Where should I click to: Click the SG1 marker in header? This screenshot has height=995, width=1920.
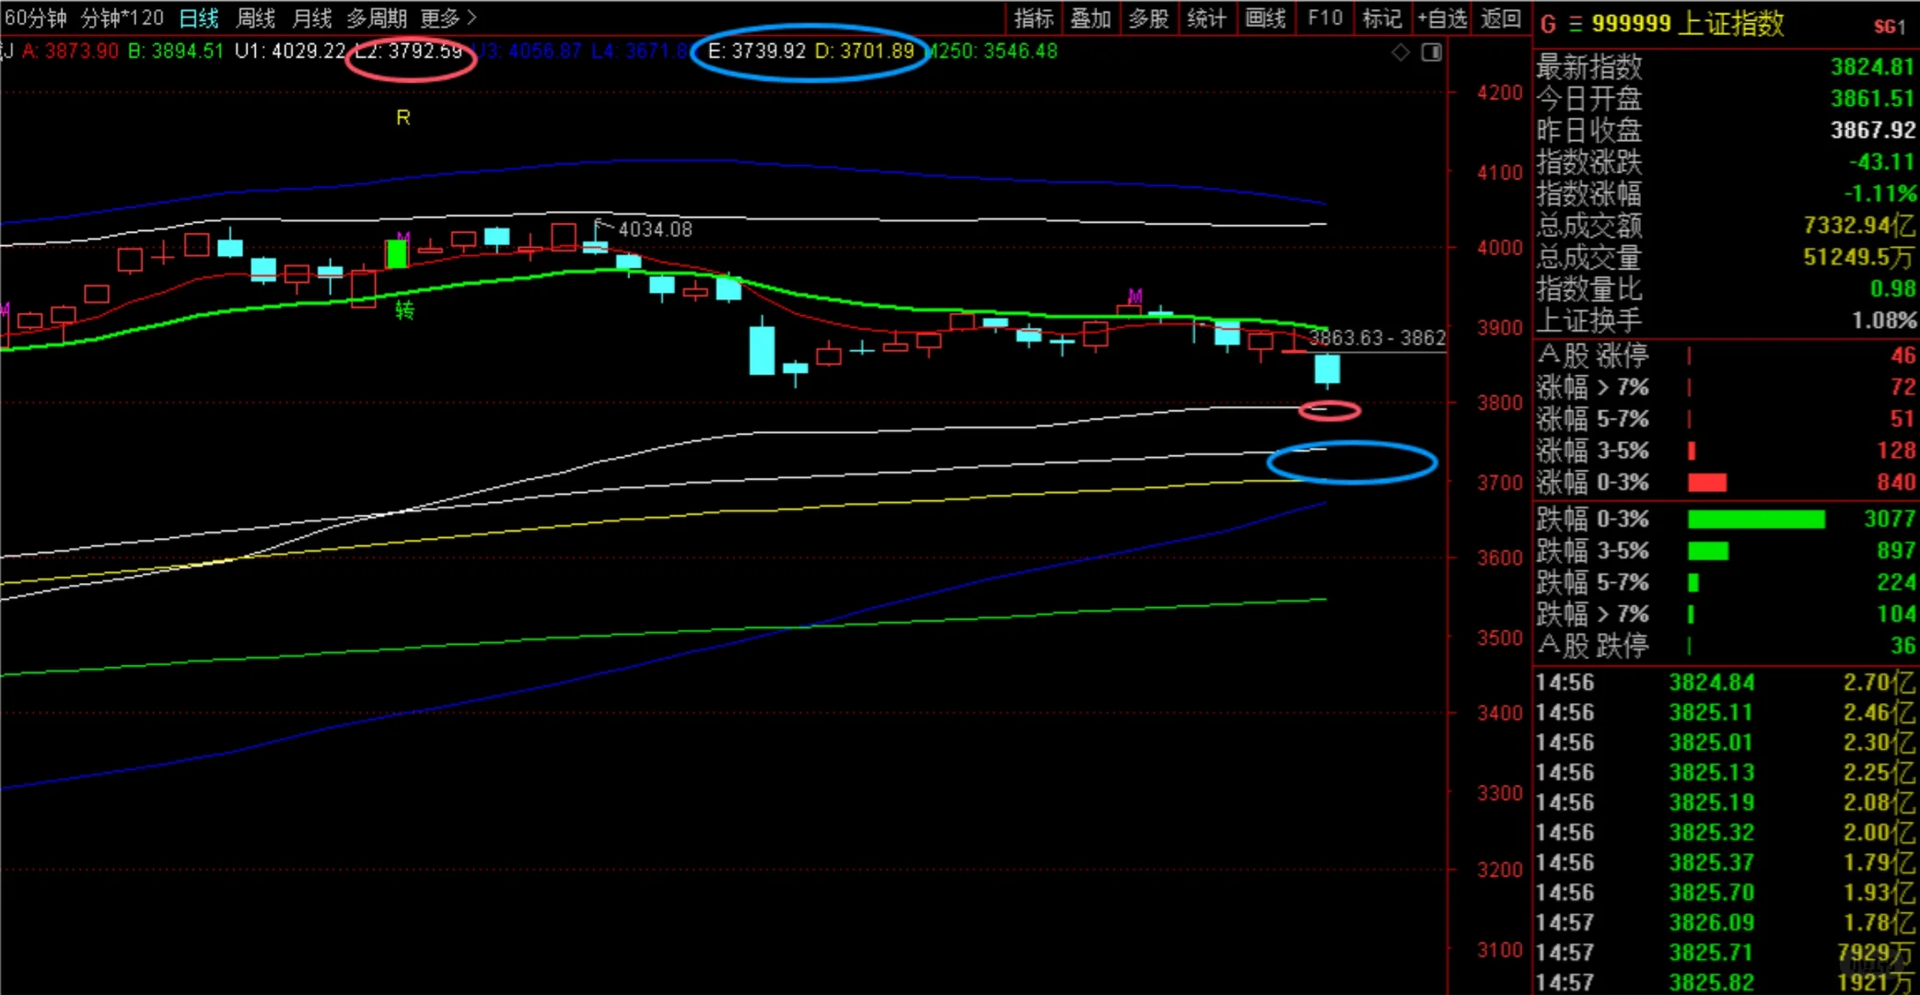coord(1889,27)
